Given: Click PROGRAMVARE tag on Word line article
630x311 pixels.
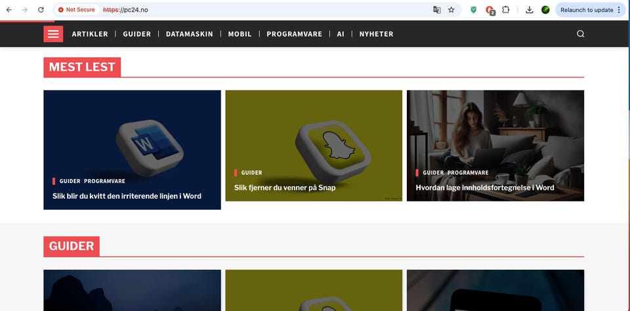Looking at the screenshot, I should pyautogui.click(x=104, y=181).
